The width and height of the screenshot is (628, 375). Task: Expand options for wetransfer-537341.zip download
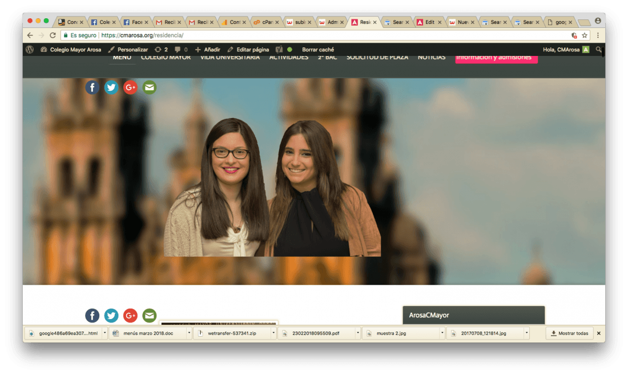(273, 333)
